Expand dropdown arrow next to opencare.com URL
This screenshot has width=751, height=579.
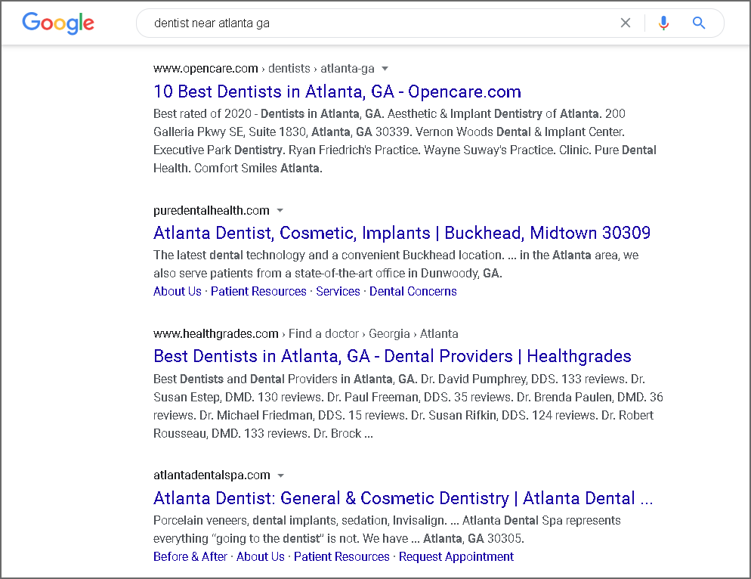point(385,69)
